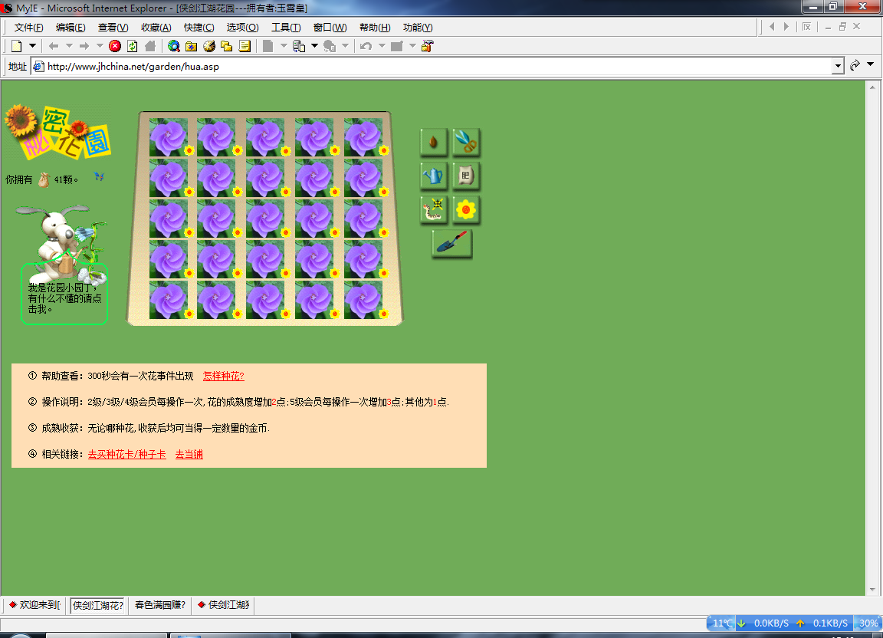The image size is (883, 638).
Task: Click the globe search icon
Action: pyautogui.click(x=174, y=46)
